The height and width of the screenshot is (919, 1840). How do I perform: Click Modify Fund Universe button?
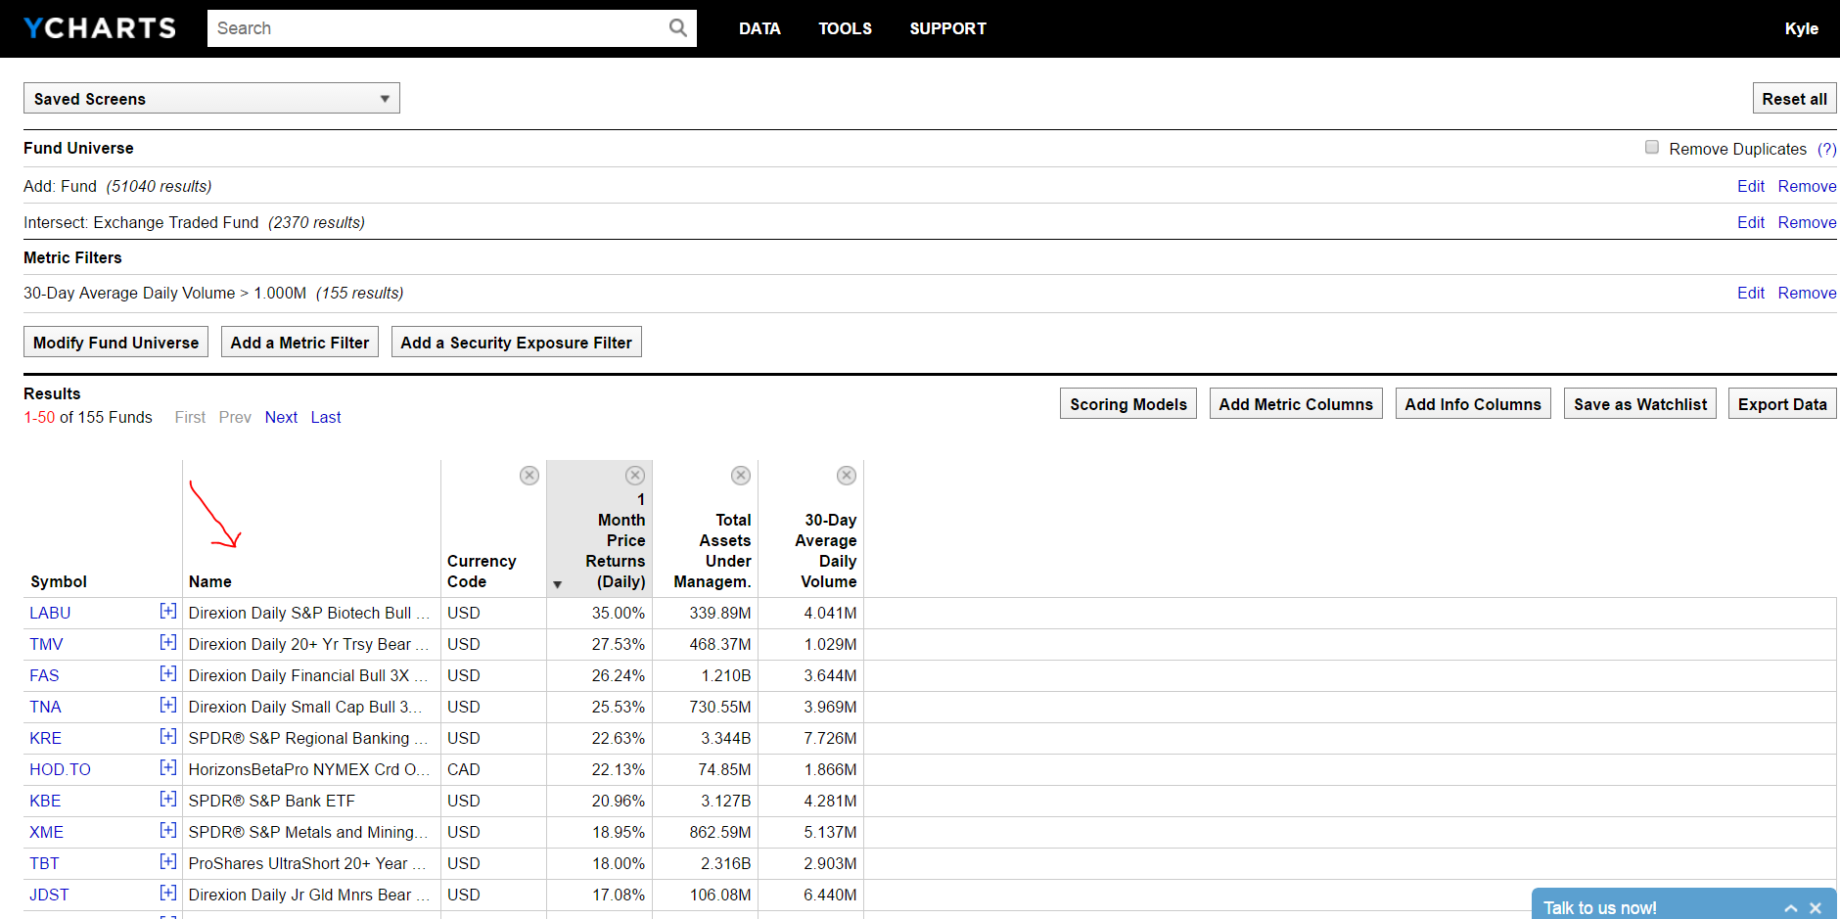tap(115, 342)
